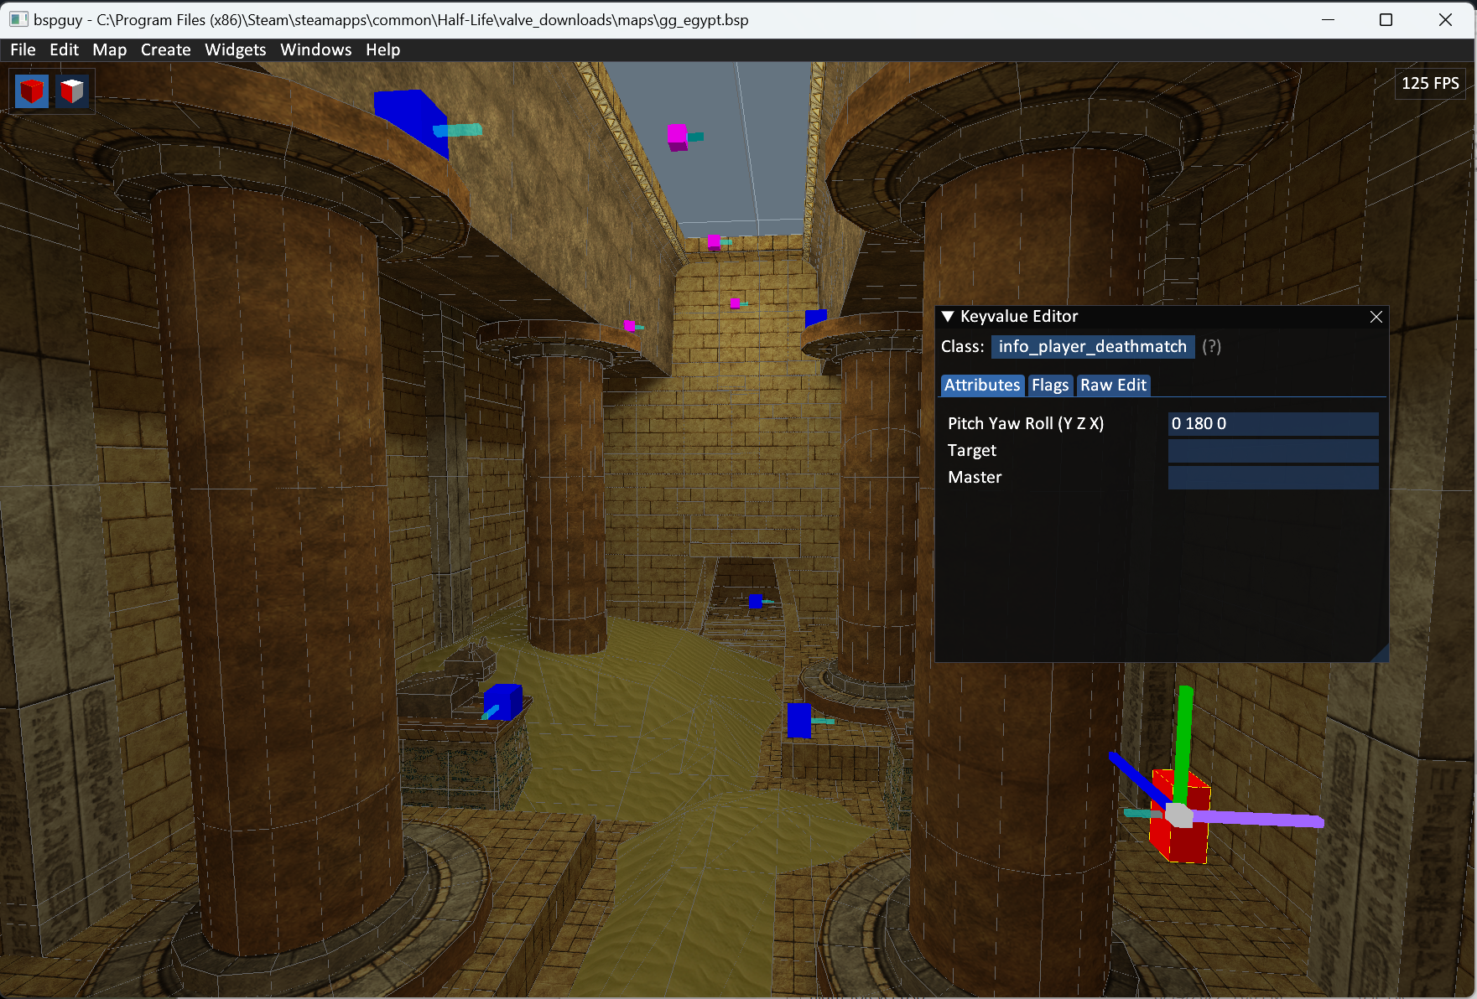The height and width of the screenshot is (999, 1477).
Task: Click the empty Master input field
Action: pyautogui.click(x=1272, y=478)
